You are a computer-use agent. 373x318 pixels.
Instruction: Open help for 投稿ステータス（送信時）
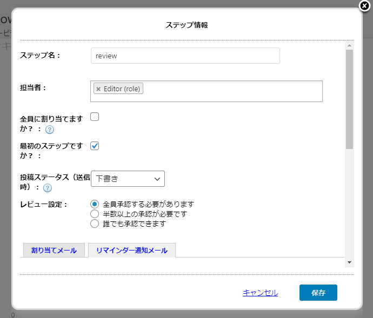pyautogui.click(x=48, y=188)
